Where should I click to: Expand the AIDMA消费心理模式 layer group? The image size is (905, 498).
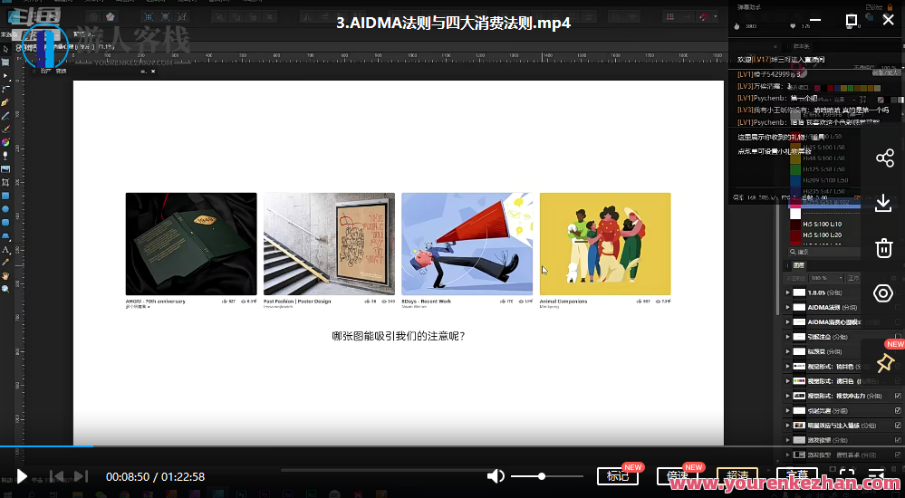click(788, 322)
